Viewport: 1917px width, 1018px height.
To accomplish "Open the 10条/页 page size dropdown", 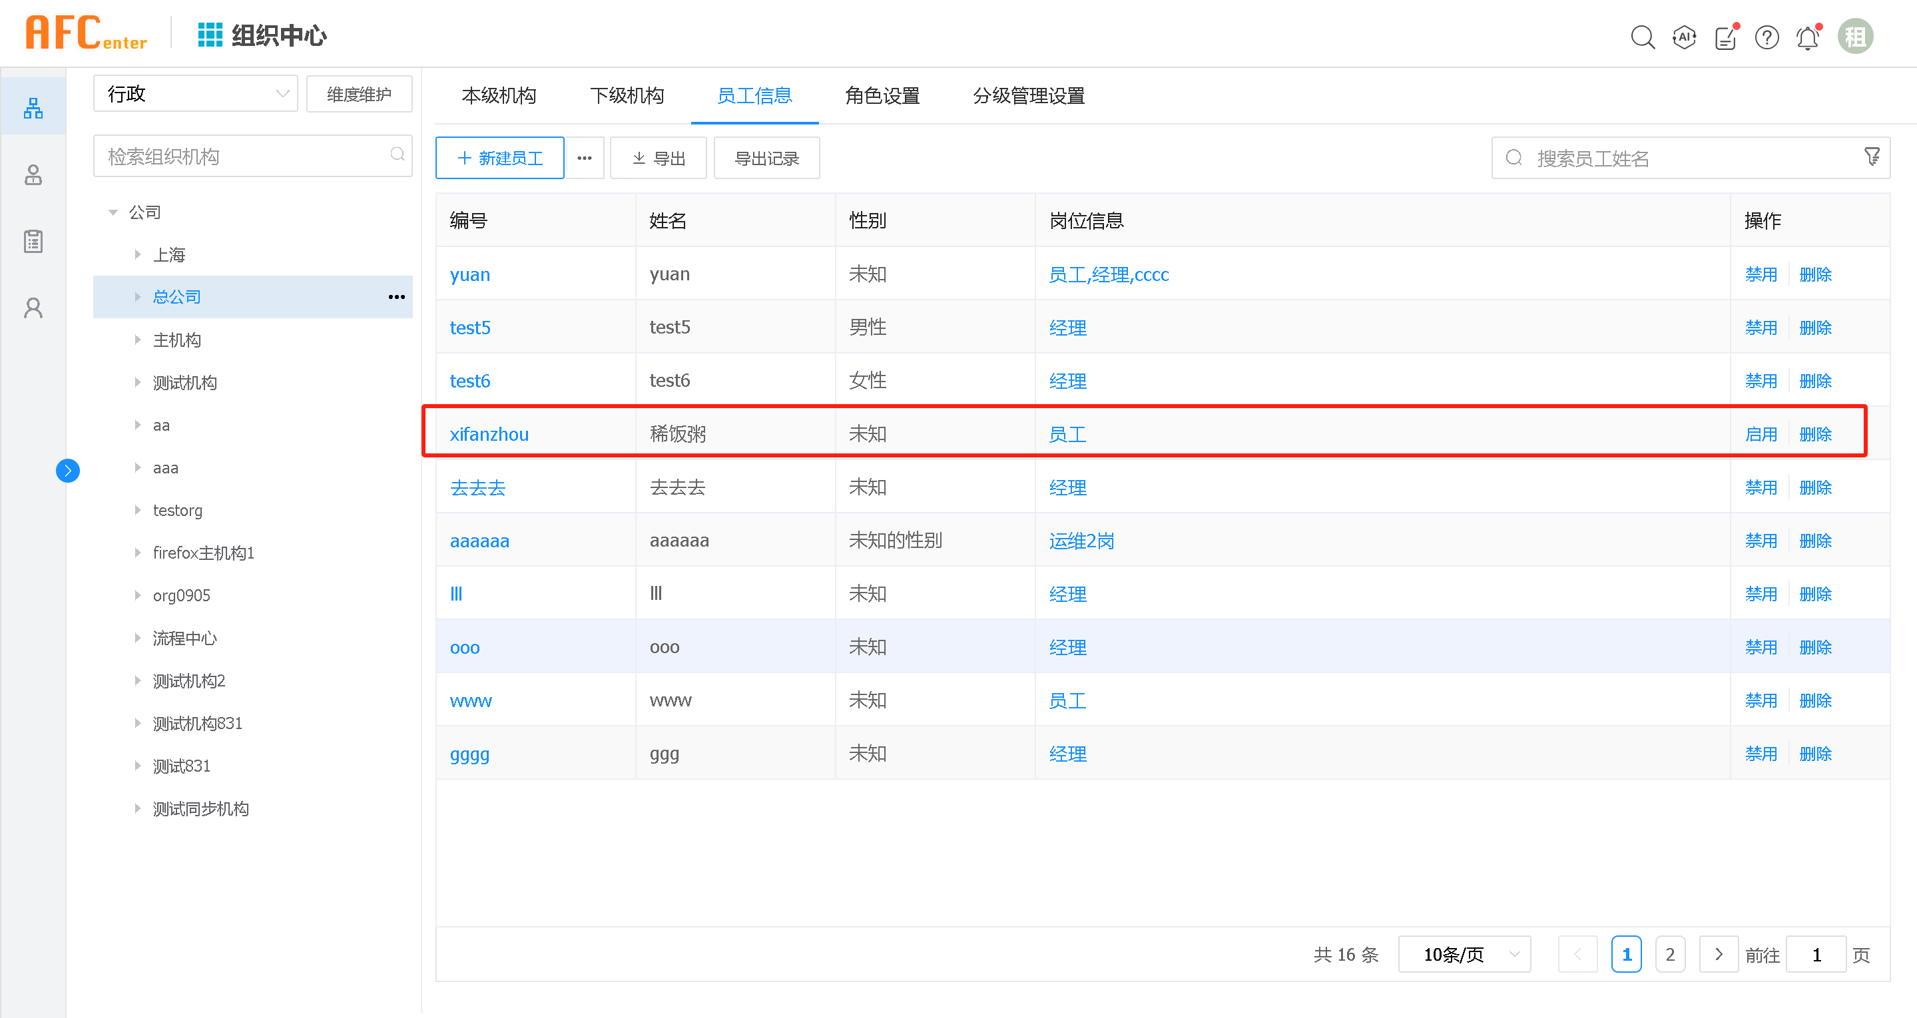I will (1464, 954).
